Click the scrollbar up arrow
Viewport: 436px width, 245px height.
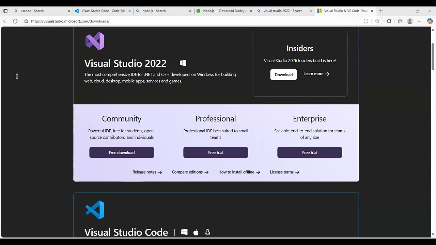pos(433,30)
